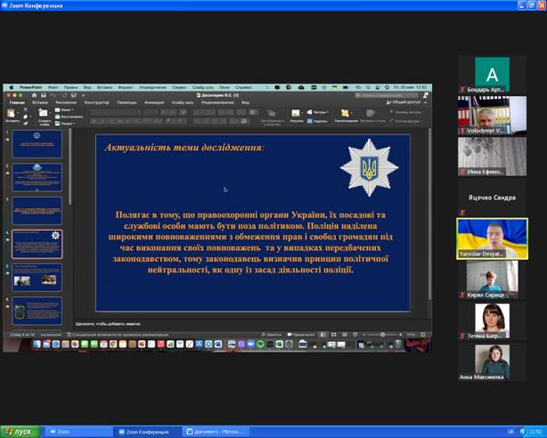This screenshot has width=547, height=438.
Task: Click the notes area 'Щелкните, чтобы добавить заметки'
Action: pos(108,324)
